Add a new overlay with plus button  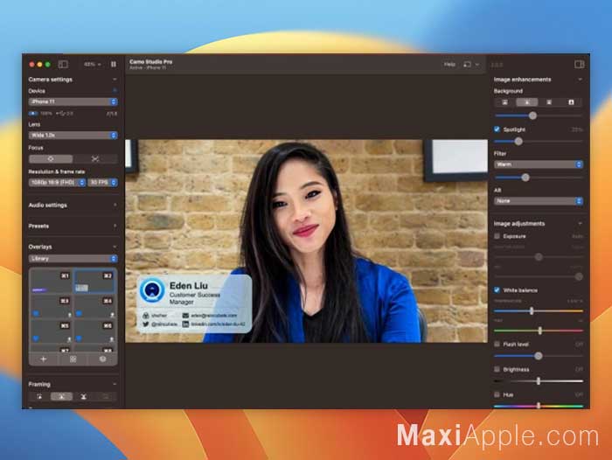coord(44,359)
